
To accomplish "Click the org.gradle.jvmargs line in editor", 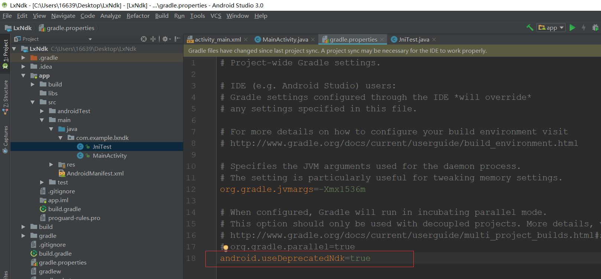I will pos(293,189).
